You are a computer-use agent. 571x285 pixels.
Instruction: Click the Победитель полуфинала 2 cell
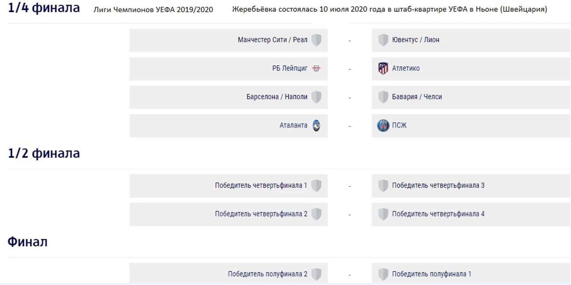pos(228,273)
